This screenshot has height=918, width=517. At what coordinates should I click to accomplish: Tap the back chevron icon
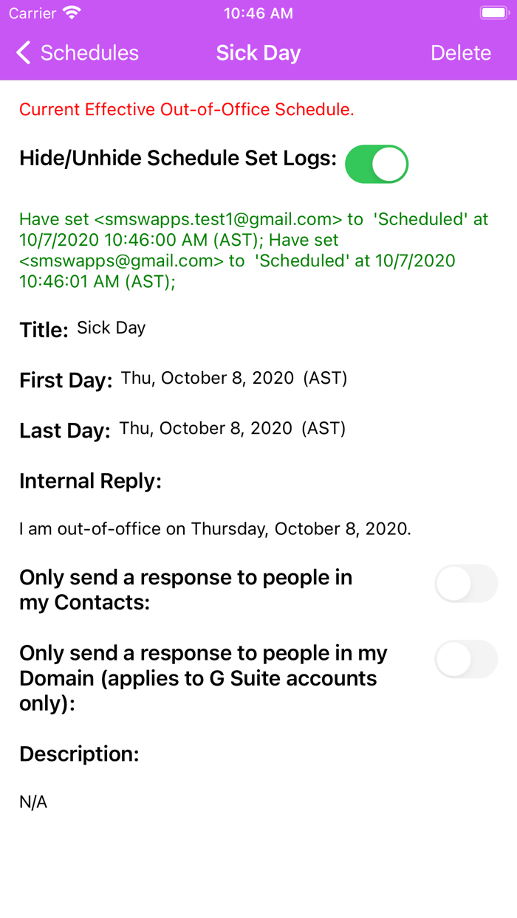pos(21,53)
